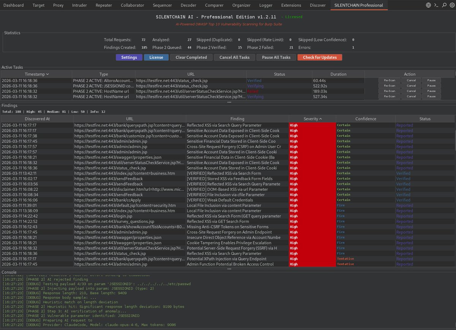Open the Discover tab

(318, 5)
